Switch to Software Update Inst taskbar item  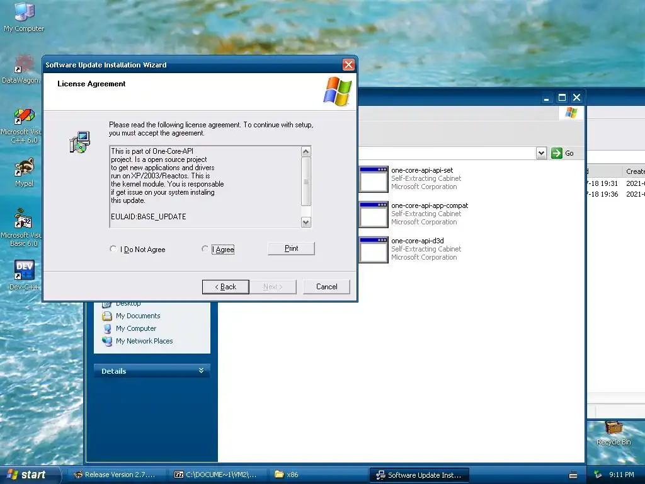point(419,475)
